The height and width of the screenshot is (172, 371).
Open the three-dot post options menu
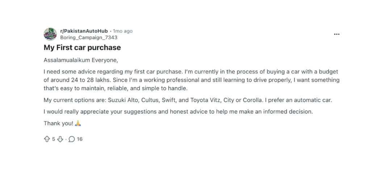click(337, 34)
